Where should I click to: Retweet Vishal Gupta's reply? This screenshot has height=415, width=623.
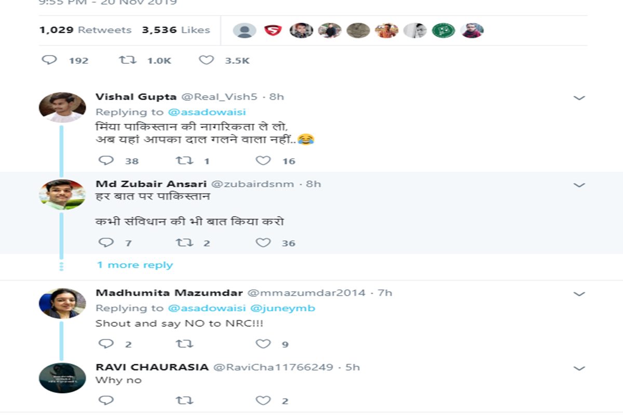tap(184, 160)
